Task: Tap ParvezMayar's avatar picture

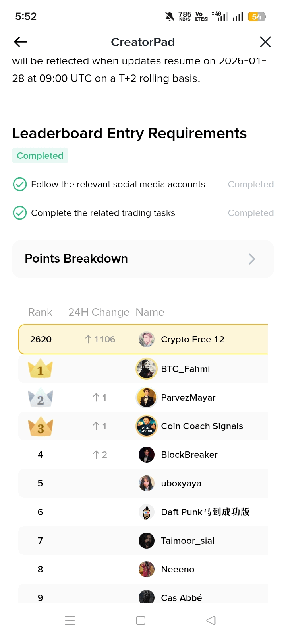Action: pos(146,397)
